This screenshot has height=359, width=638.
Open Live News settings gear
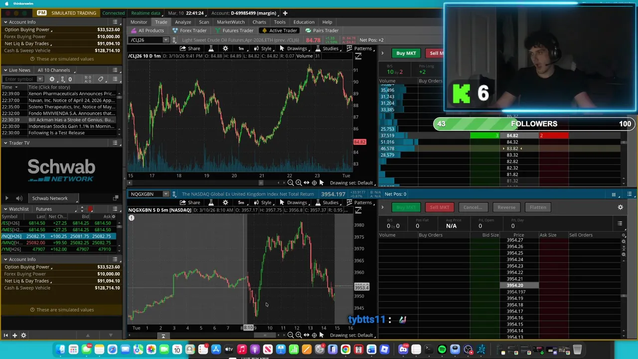click(x=52, y=79)
